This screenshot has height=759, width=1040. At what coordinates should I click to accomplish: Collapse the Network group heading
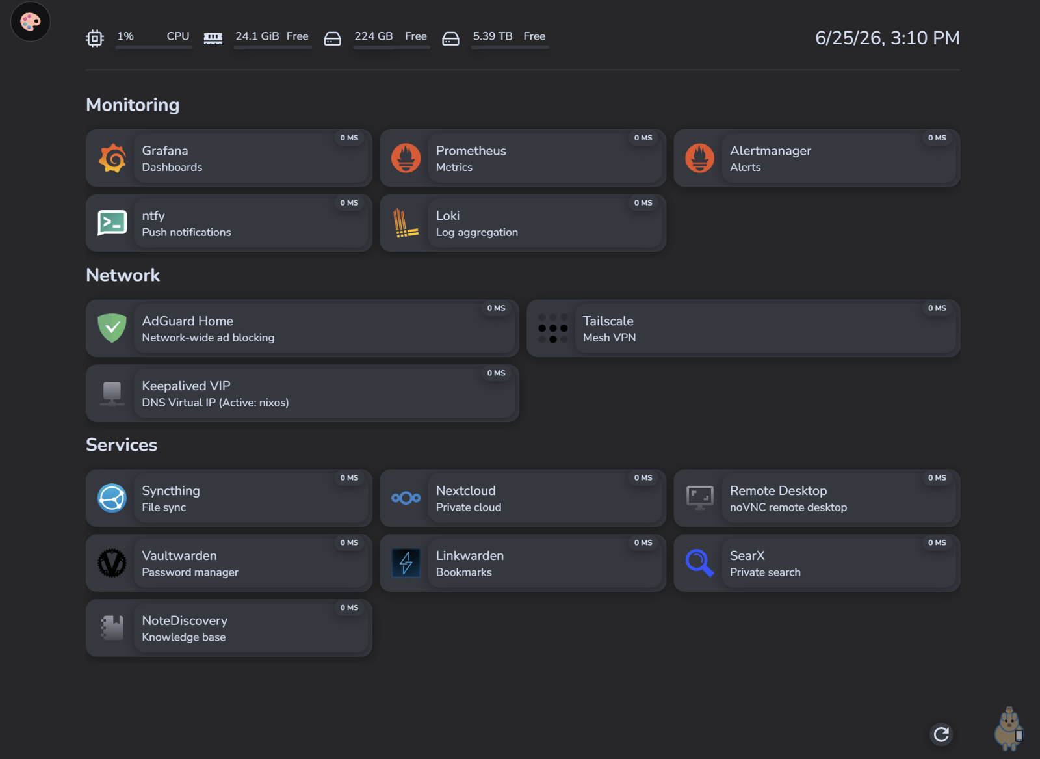click(x=123, y=275)
